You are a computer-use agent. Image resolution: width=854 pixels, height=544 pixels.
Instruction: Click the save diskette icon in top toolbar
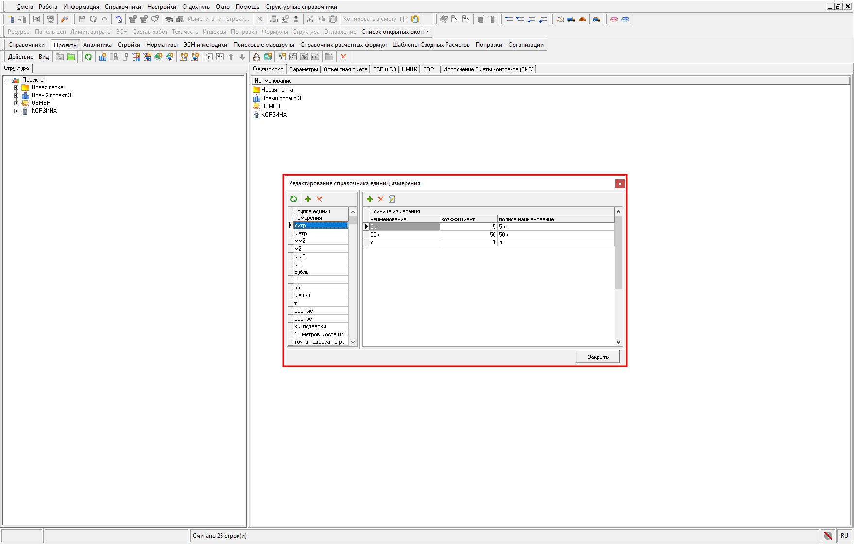tap(82, 19)
